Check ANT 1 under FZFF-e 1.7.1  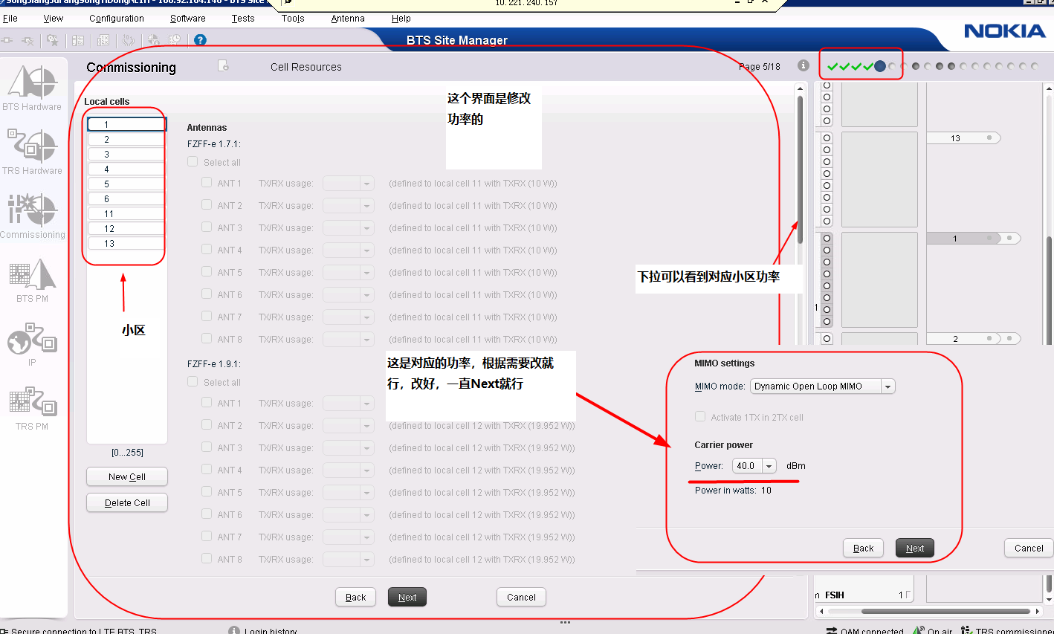coord(207,183)
